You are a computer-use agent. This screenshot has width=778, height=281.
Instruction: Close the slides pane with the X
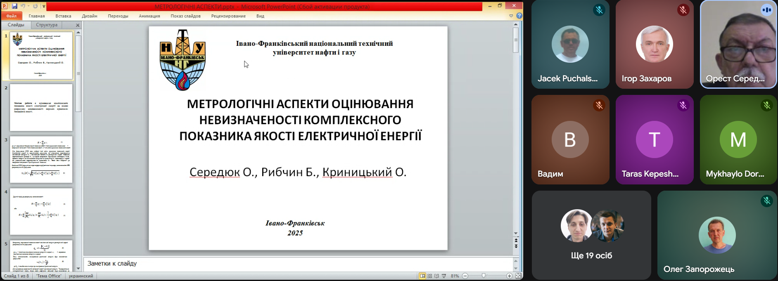click(78, 25)
